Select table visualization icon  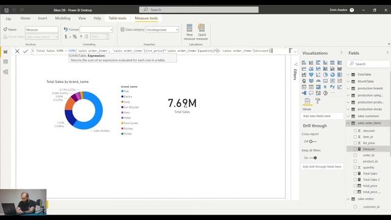coord(311,87)
